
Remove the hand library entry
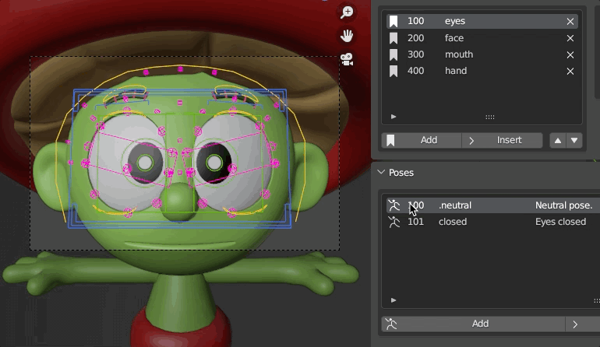click(570, 71)
